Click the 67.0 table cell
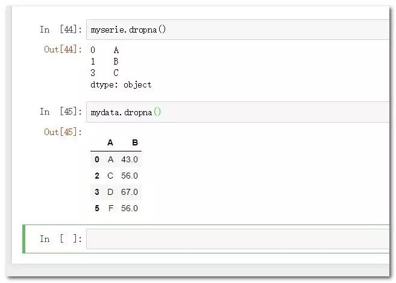 [x=130, y=192]
